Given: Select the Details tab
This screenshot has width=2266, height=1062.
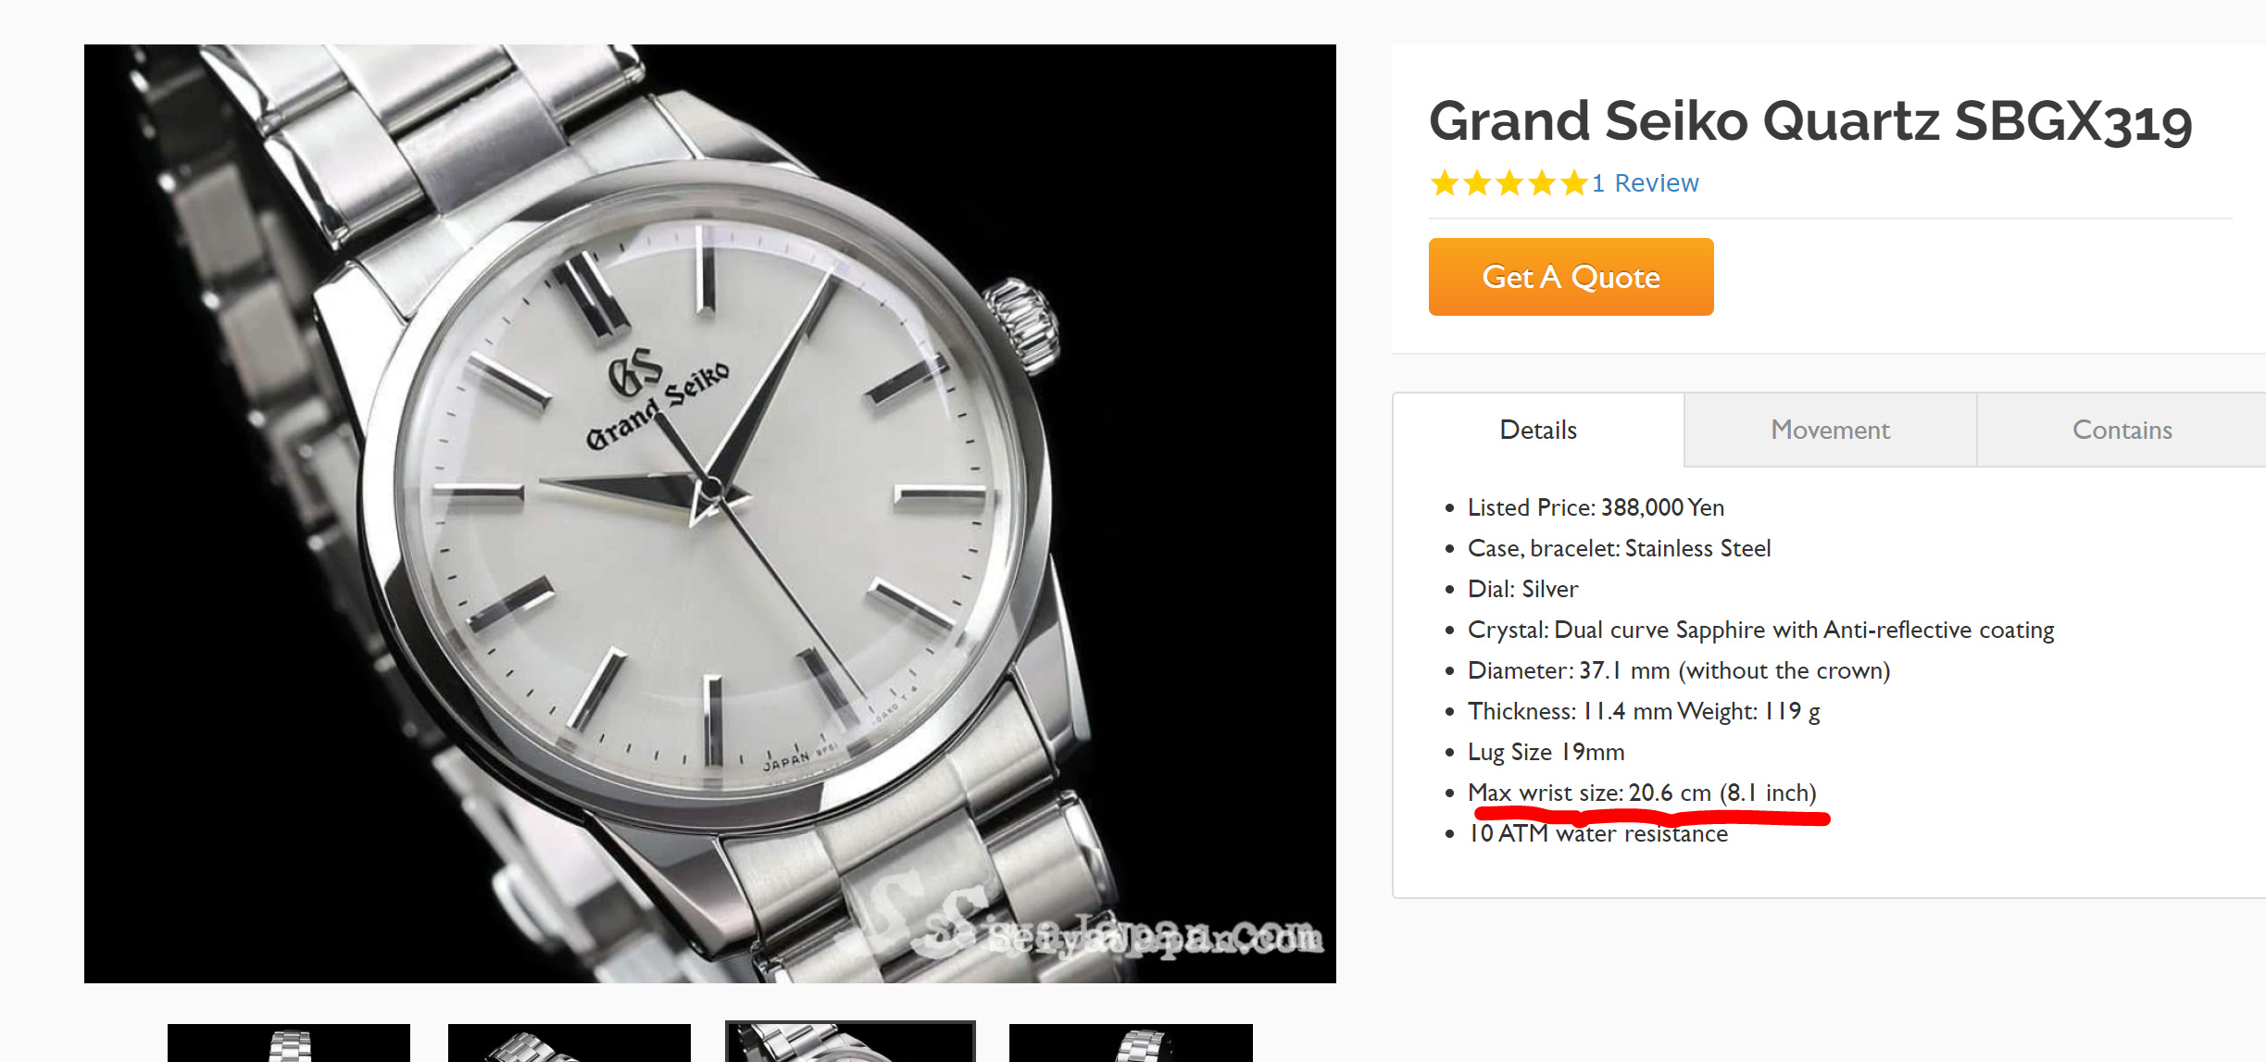Looking at the screenshot, I should (1538, 430).
